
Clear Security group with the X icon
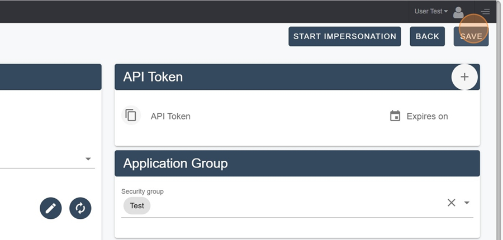pyautogui.click(x=452, y=203)
